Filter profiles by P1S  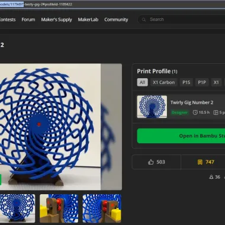tap(187, 82)
